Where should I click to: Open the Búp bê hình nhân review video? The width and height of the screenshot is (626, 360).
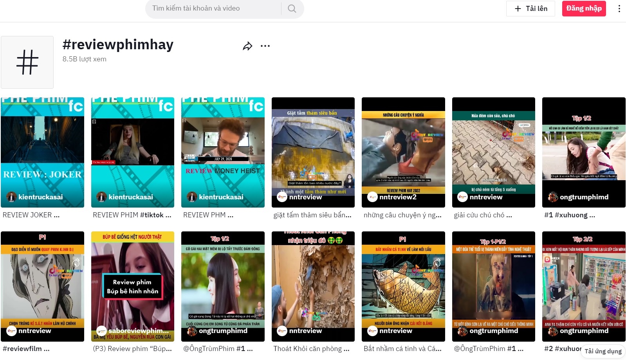coord(133,287)
